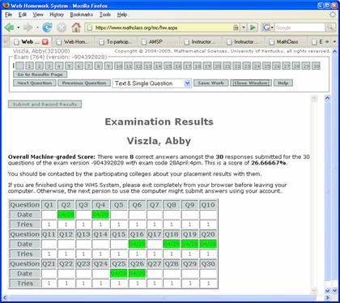The height and width of the screenshot is (303, 340).
Task: Click the page Help button
Action: [283, 83]
